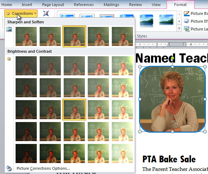
Task: Open the Picture Effects option
Action: (x=196, y=21)
